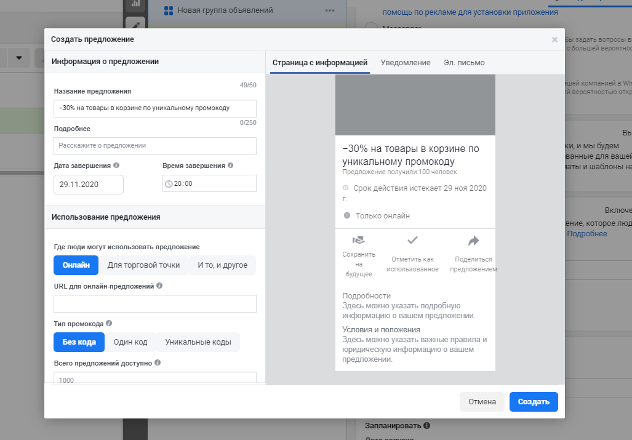The width and height of the screenshot is (632, 440).
Task: Open the 'Дата завершения' date picker
Action: tap(89, 185)
